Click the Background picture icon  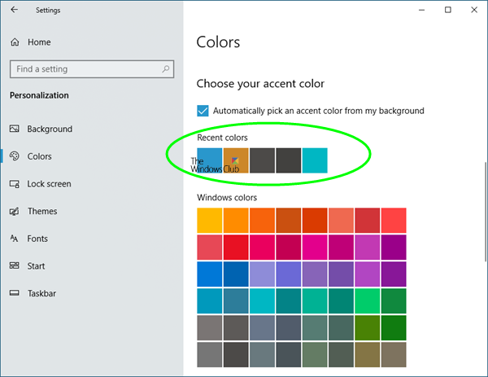click(15, 129)
